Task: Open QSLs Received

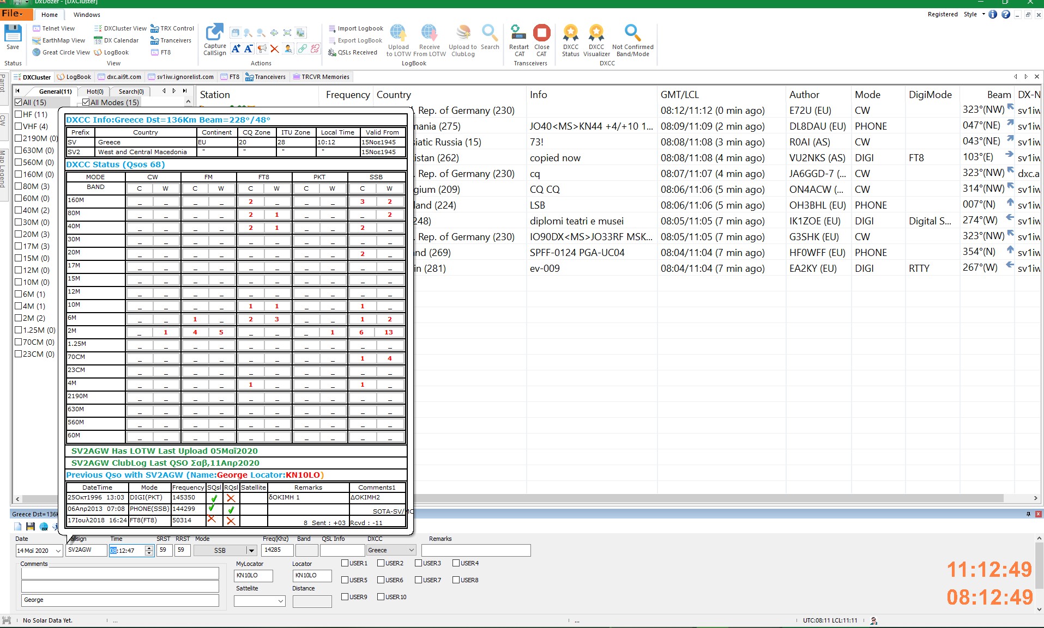Action: pyautogui.click(x=352, y=52)
